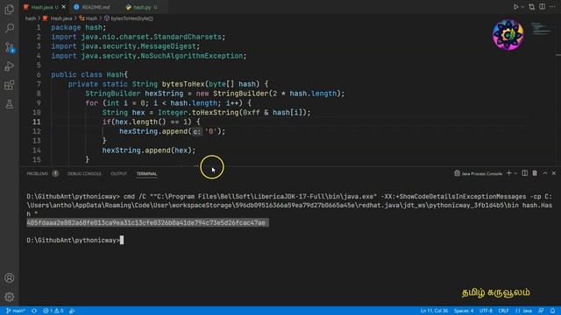Click line number 11 in the gutter

[37, 122]
